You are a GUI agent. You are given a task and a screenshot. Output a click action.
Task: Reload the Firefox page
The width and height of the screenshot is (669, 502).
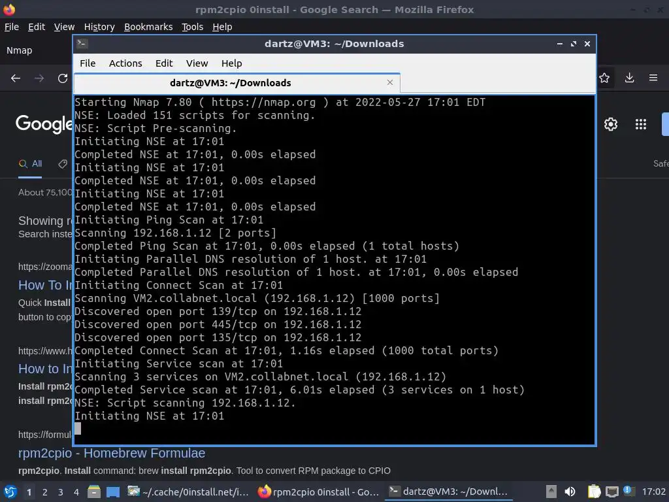(63, 78)
